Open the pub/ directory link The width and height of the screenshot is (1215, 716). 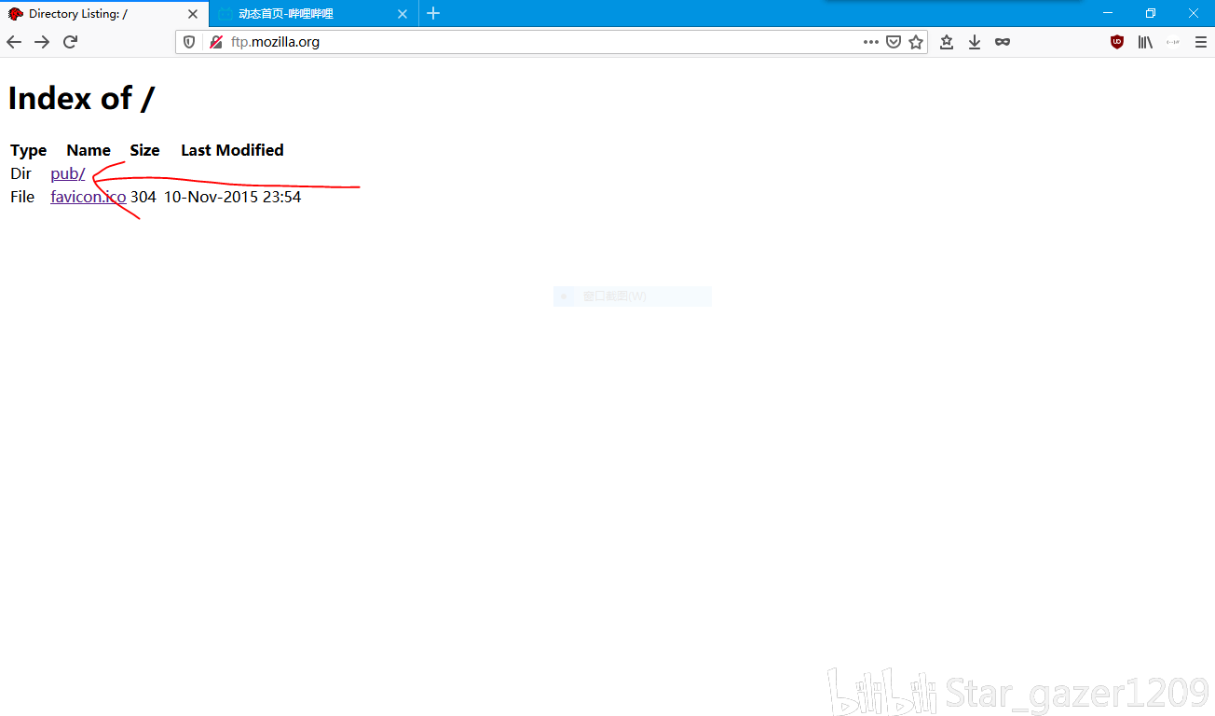pyautogui.click(x=68, y=173)
